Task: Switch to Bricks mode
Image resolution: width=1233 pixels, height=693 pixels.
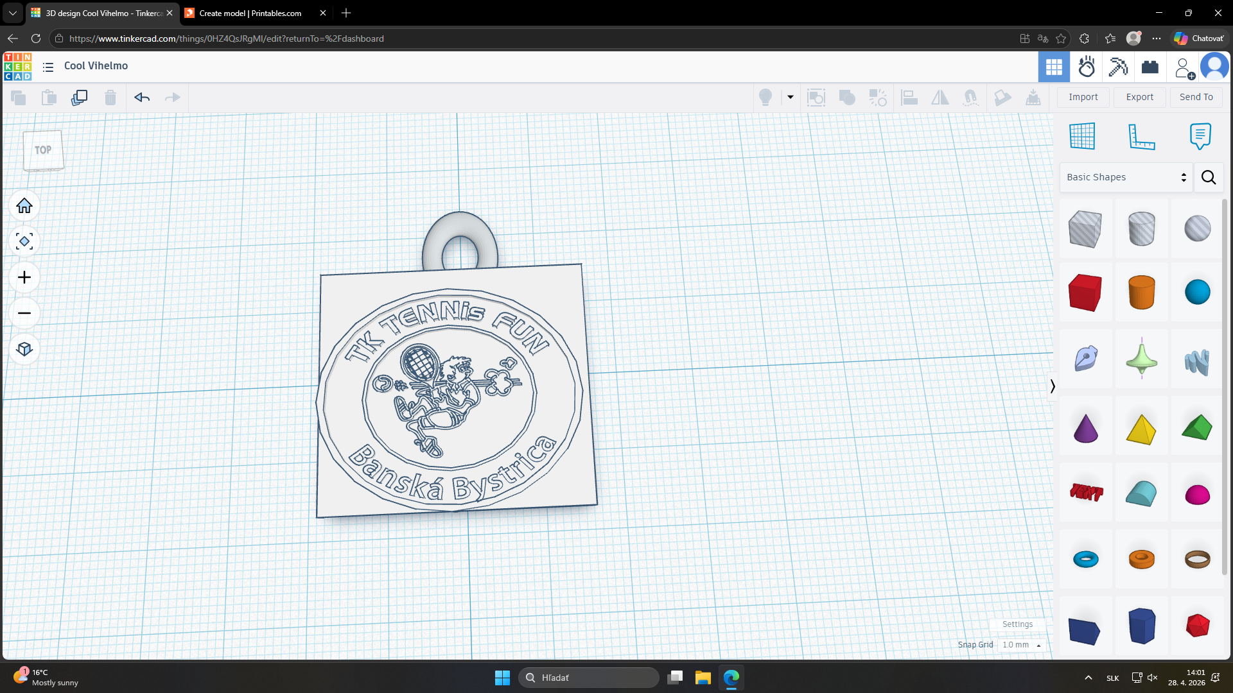Action: pyautogui.click(x=1150, y=67)
